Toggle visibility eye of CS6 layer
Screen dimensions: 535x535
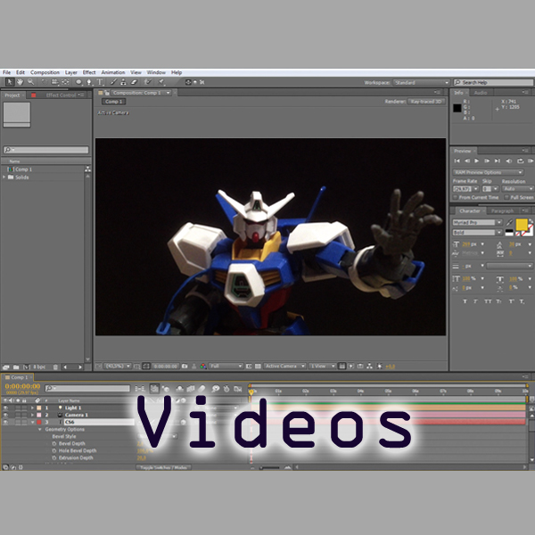click(x=5, y=422)
